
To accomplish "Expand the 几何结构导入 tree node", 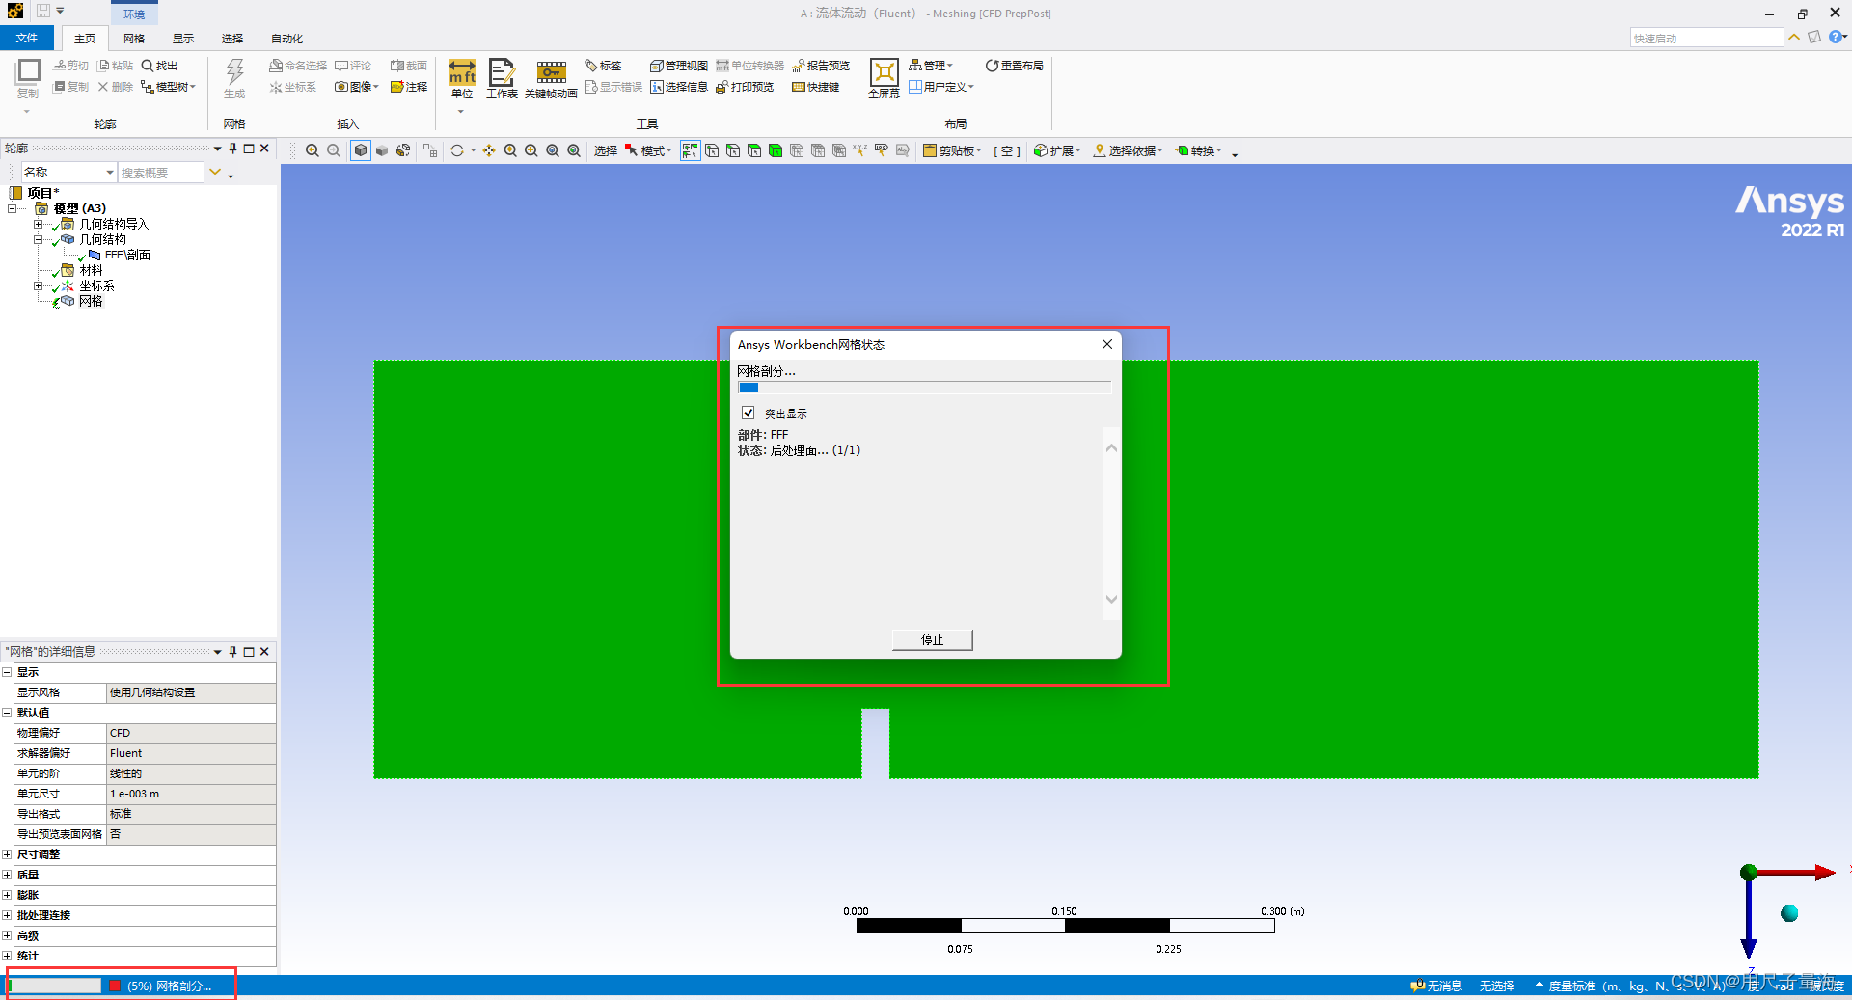I will pos(38,224).
